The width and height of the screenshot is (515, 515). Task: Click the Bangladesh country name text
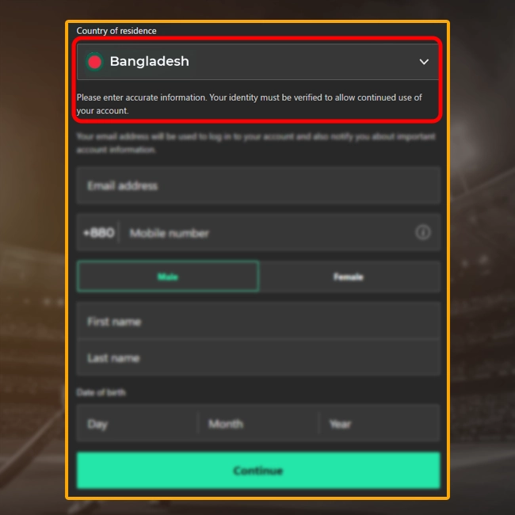[x=150, y=62]
